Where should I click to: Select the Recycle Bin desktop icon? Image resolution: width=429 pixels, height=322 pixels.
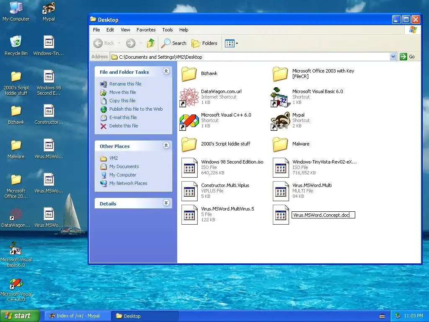coord(16,46)
